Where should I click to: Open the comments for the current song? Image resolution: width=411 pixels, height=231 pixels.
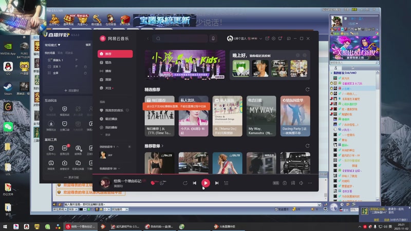(162, 183)
